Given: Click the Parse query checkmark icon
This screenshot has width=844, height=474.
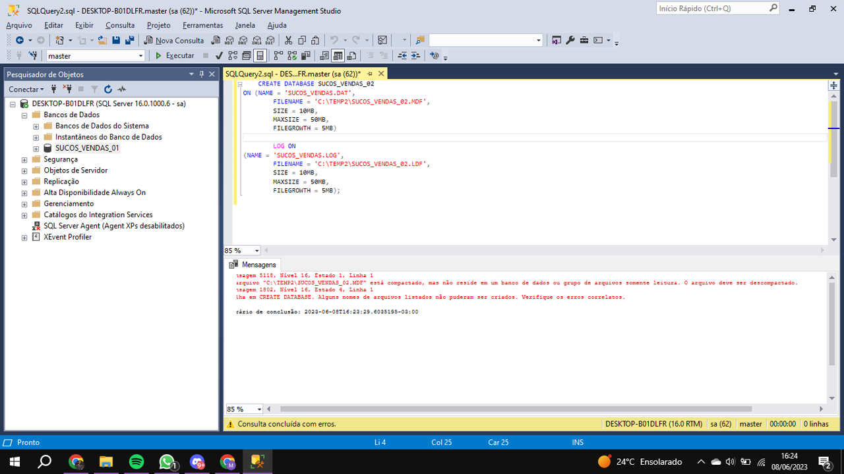Looking at the screenshot, I should point(219,56).
